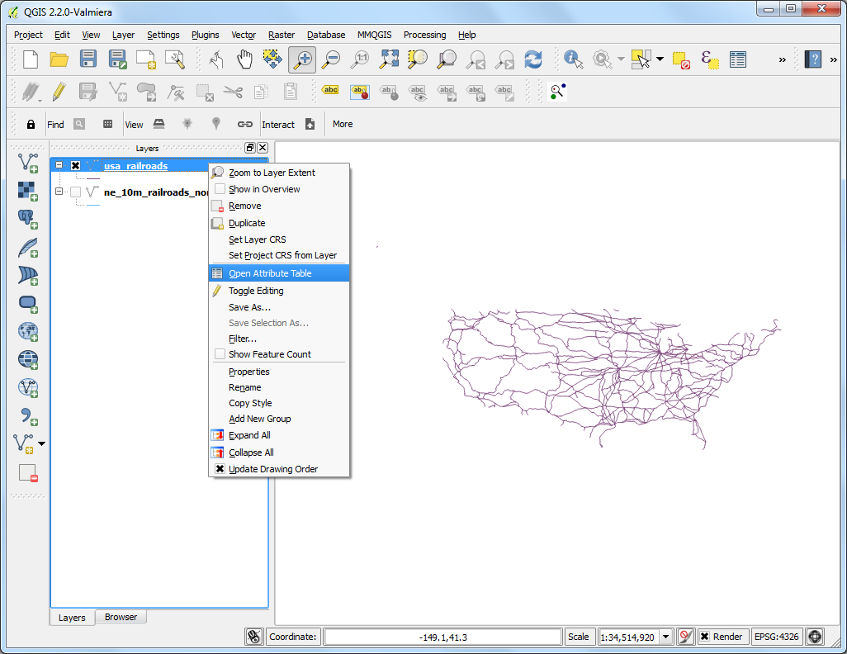The height and width of the screenshot is (654, 847).
Task: Click the ne_10m_railroads blue line symbol
Action: pyautogui.click(x=93, y=205)
